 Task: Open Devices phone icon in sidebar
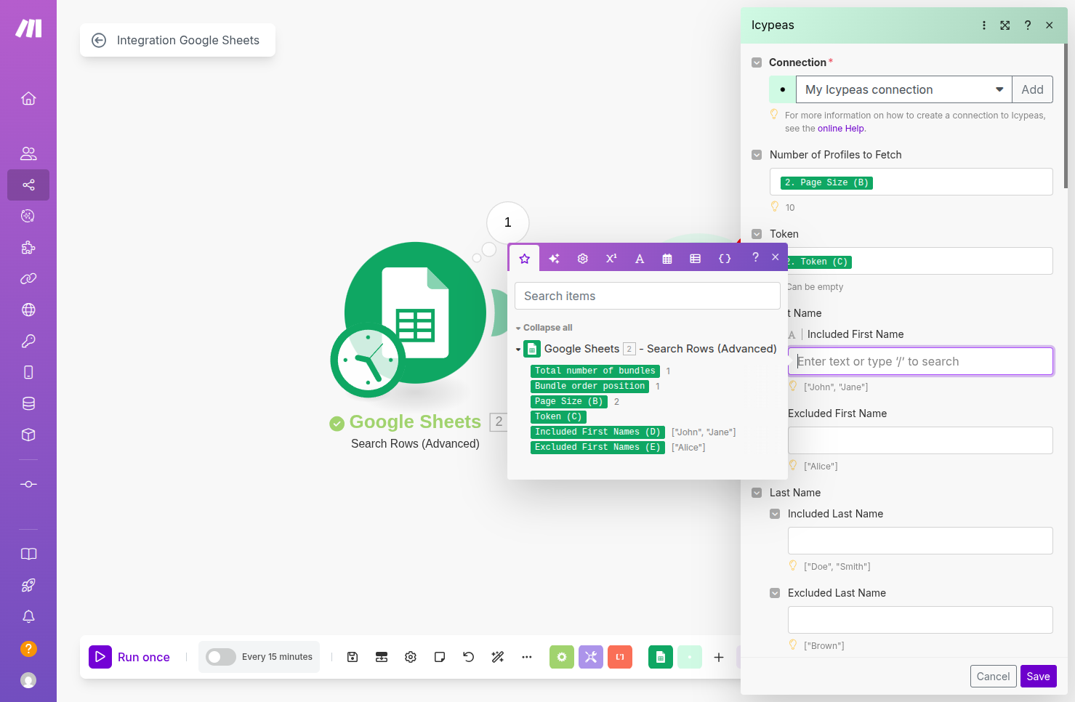(x=28, y=372)
